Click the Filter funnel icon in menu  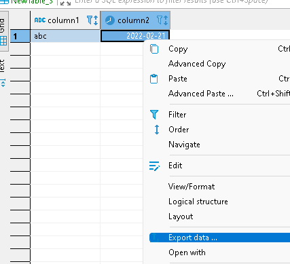pyautogui.click(x=154, y=115)
